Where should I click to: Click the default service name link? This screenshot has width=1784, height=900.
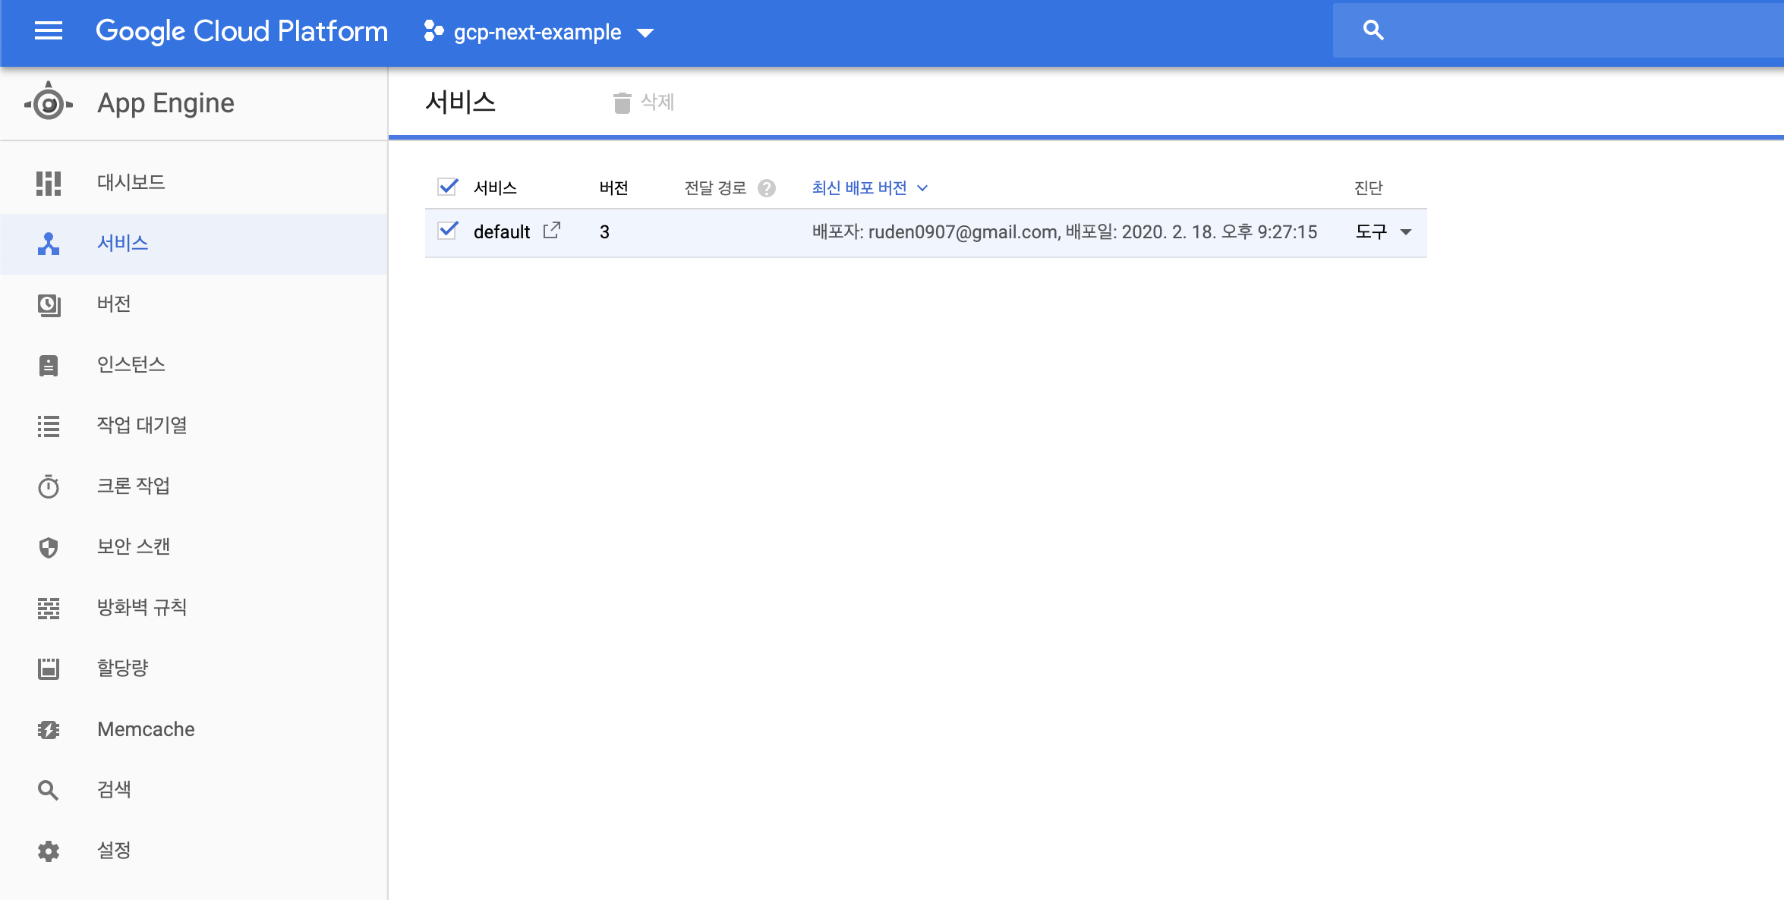click(501, 231)
